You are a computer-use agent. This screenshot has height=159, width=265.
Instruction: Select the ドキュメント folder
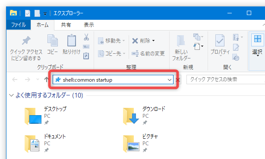(45, 144)
